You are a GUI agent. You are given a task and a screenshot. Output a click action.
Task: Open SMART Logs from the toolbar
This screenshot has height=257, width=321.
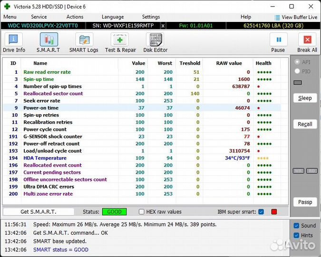(x=84, y=40)
